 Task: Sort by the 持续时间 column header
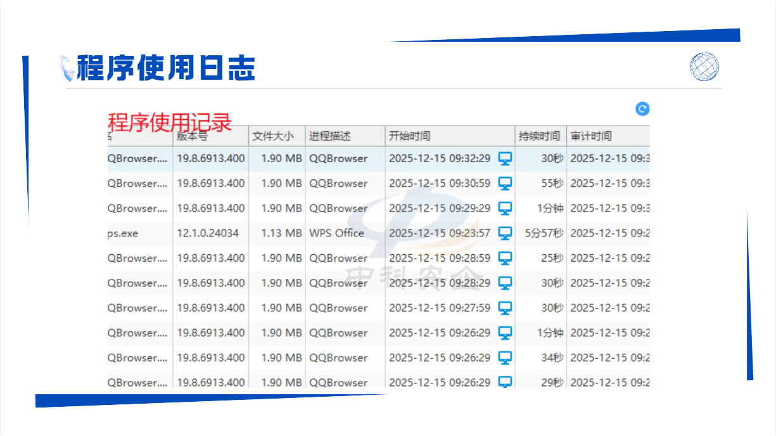click(541, 136)
